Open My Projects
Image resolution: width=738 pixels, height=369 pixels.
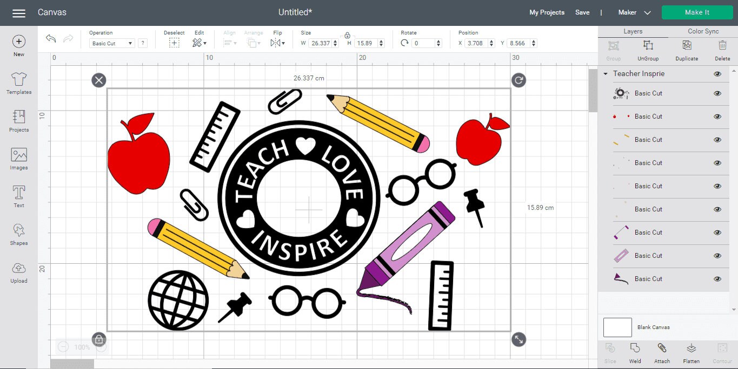pyautogui.click(x=547, y=12)
